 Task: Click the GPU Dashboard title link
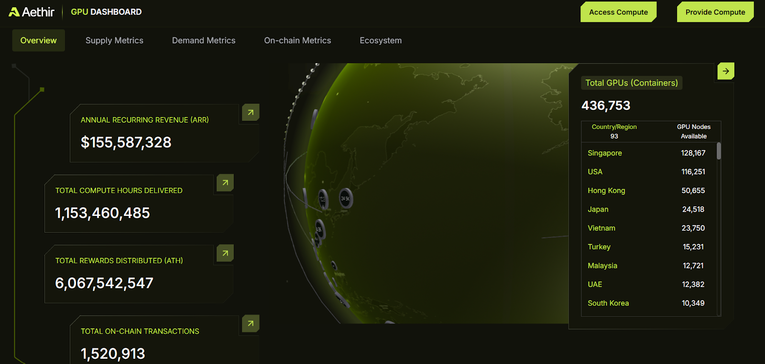(x=106, y=12)
